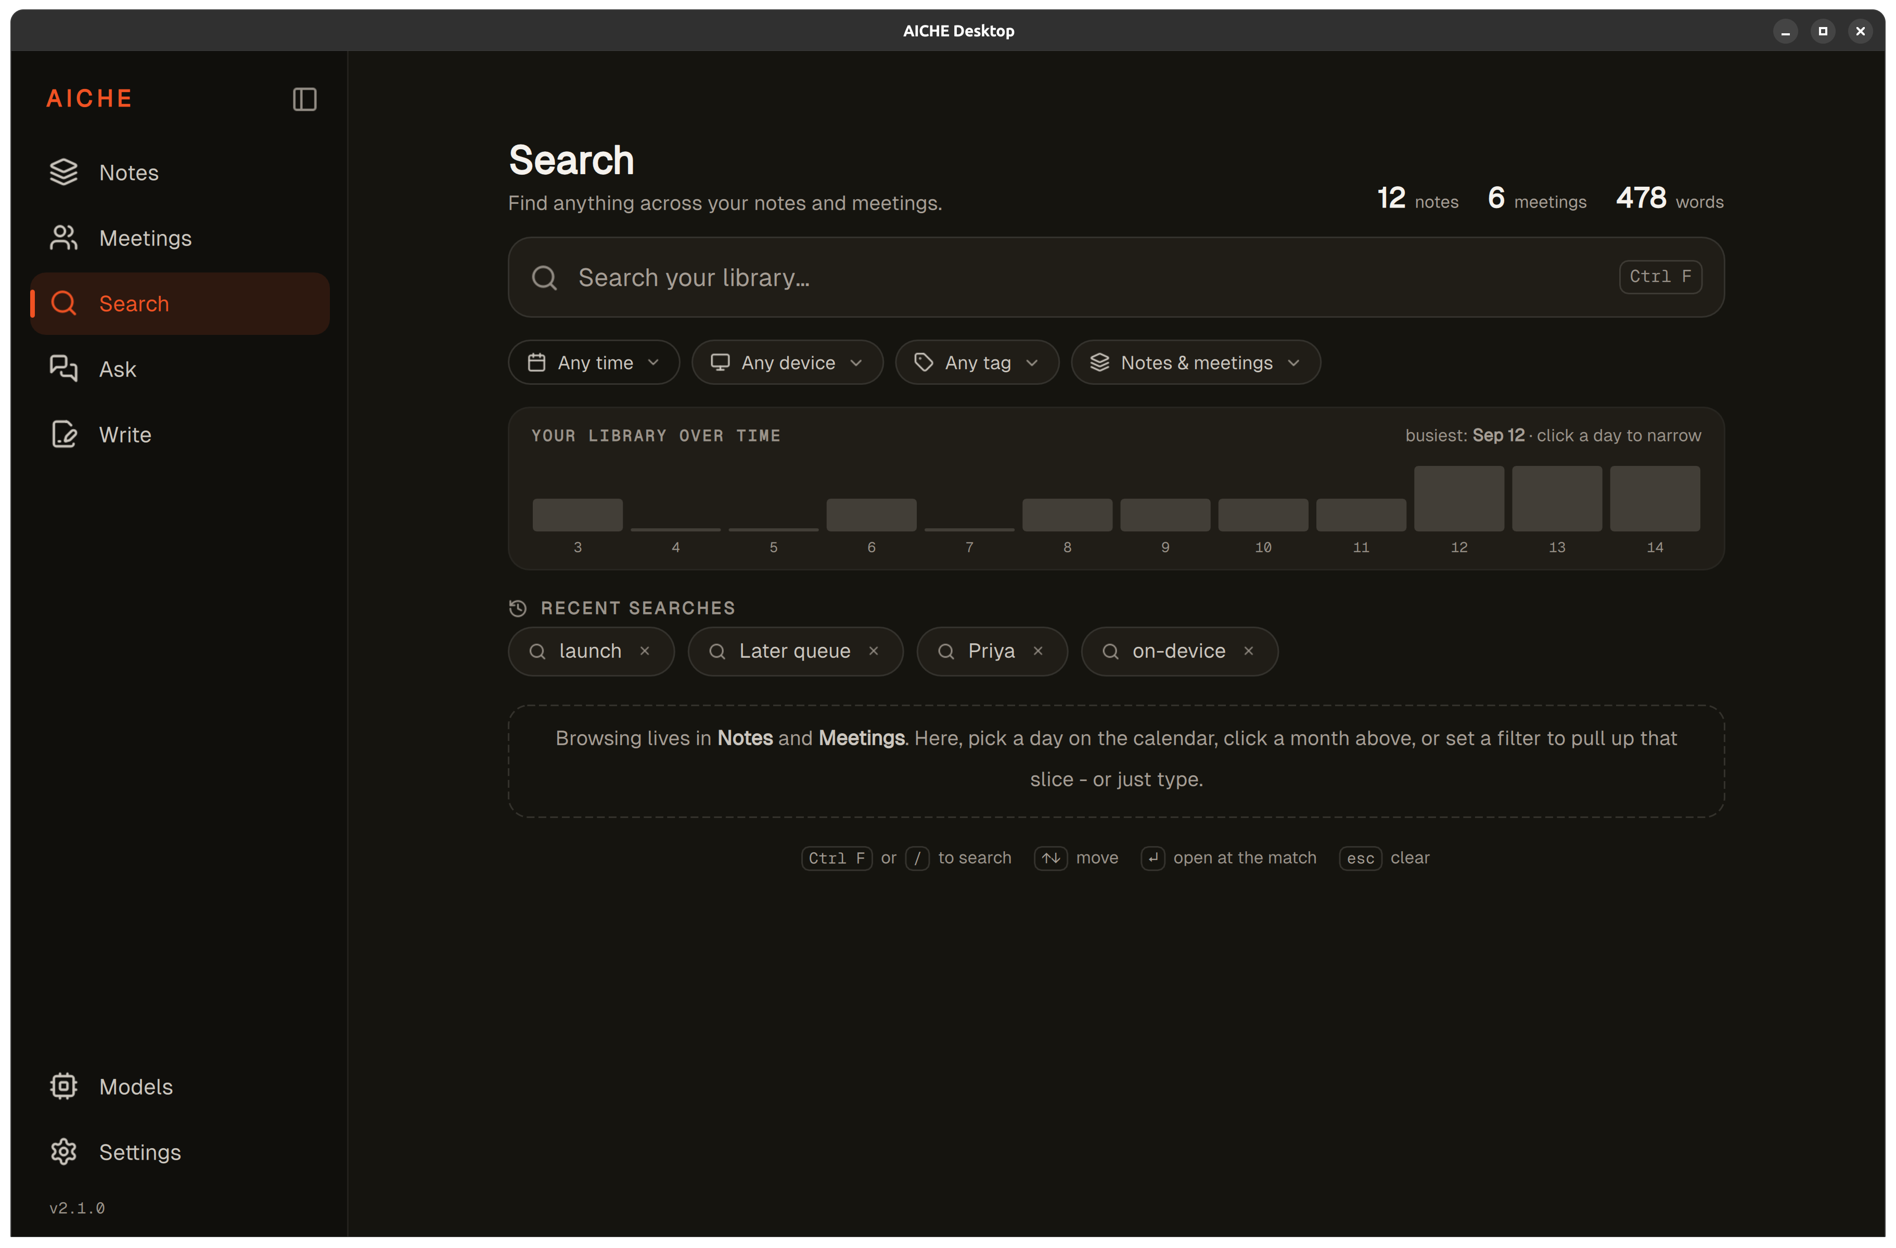Open the Ask section in sidebar
Viewport: 1896px width, 1248px height.
(x=180, y=369)
